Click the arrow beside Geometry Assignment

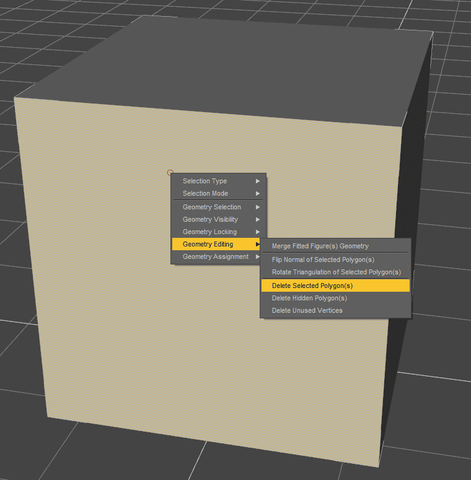pos(258,257)
